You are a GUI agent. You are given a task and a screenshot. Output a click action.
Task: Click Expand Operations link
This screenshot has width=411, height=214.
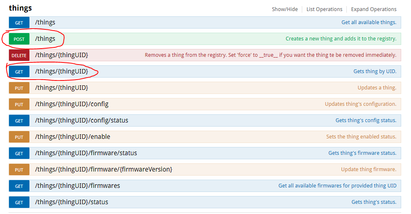click(x=373, y=9)
